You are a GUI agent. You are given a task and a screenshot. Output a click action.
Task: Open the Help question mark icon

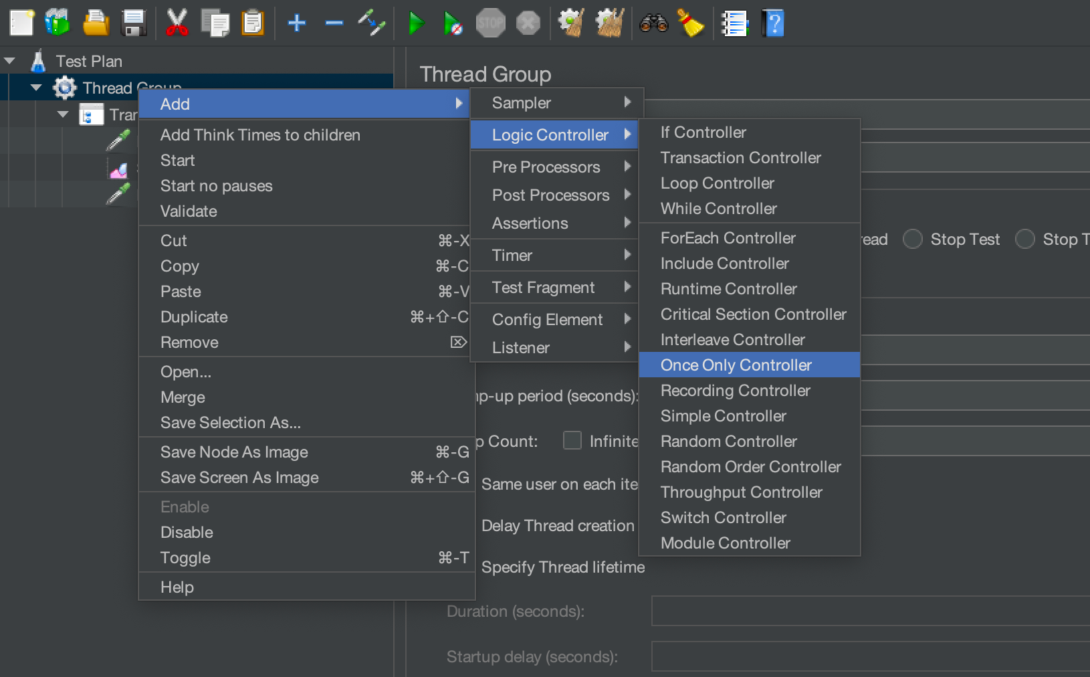click(773, 23)
